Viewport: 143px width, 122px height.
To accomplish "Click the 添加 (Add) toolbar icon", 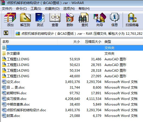I will pyautogui.click(x=10, y=18).
